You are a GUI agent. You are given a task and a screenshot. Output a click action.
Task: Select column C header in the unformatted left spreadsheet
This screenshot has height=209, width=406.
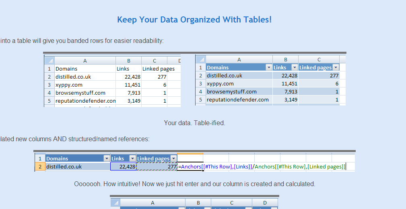point(154,61)
